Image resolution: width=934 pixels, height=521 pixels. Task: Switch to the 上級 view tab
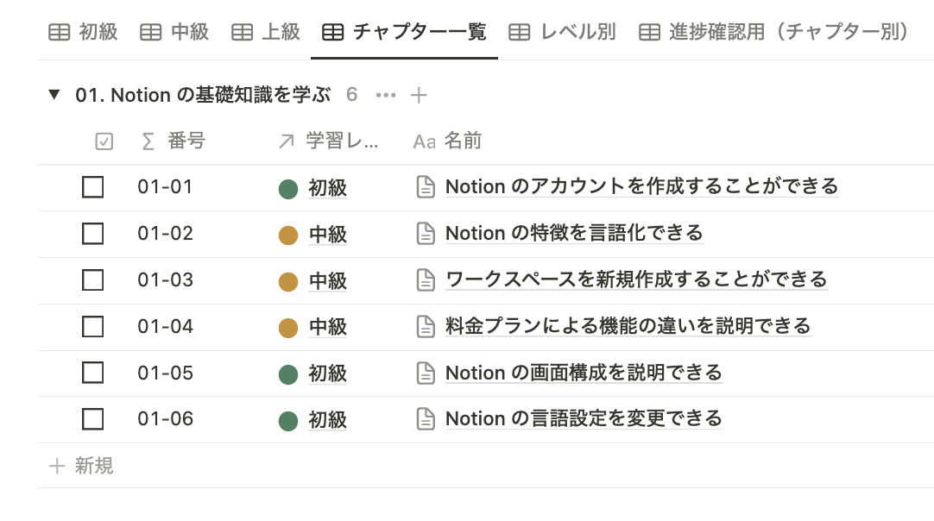click(266, 32)
